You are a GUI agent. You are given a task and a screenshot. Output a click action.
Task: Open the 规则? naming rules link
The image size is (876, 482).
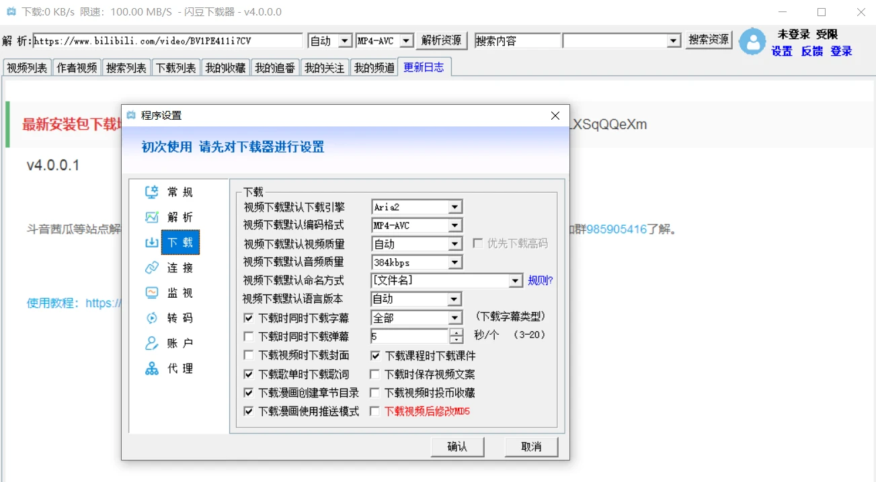(541, 280)
